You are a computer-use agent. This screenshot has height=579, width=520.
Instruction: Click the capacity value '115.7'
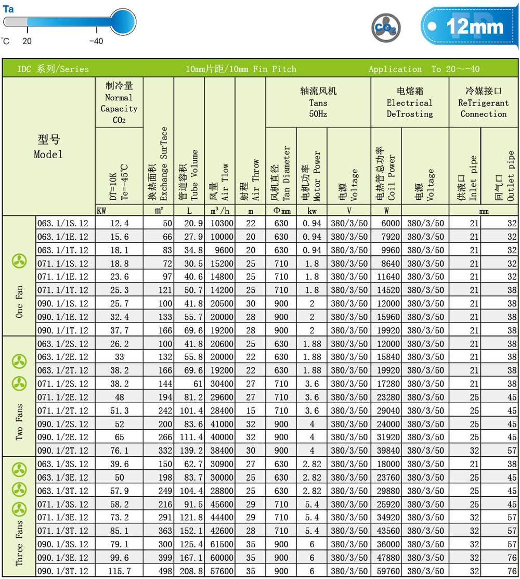coord(119,571)
